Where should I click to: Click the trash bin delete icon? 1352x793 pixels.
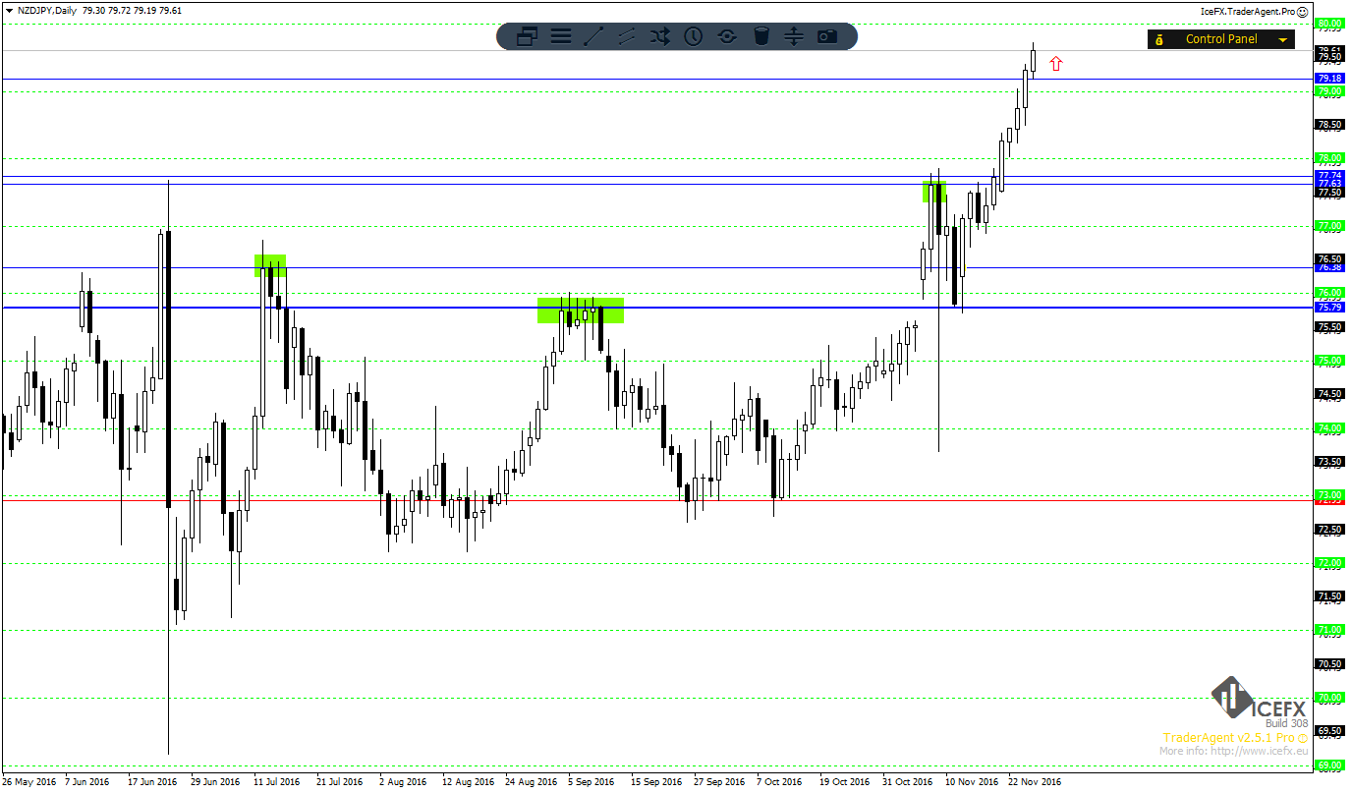pos(760,37)
